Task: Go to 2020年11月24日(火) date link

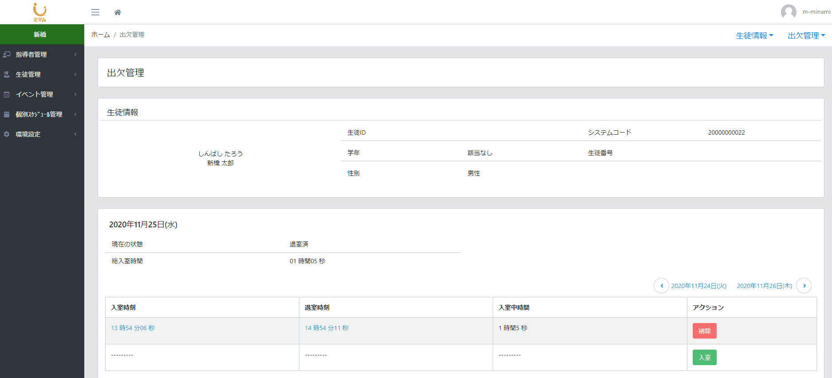Action: pyautogui.click(x=699, y=286)
